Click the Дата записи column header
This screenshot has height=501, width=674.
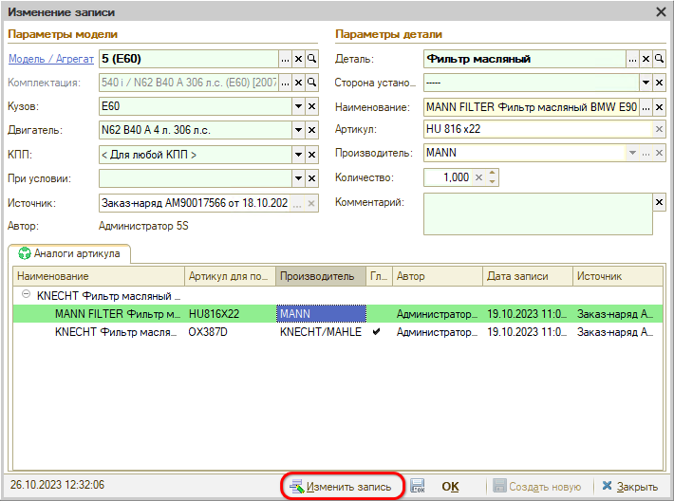click(528, 276)
